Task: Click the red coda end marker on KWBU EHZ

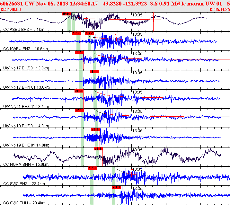Action: tap(116, 39)
